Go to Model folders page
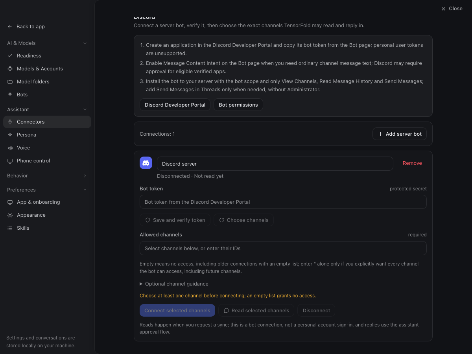Screen dimensions: 472x354 click(47, 82)
